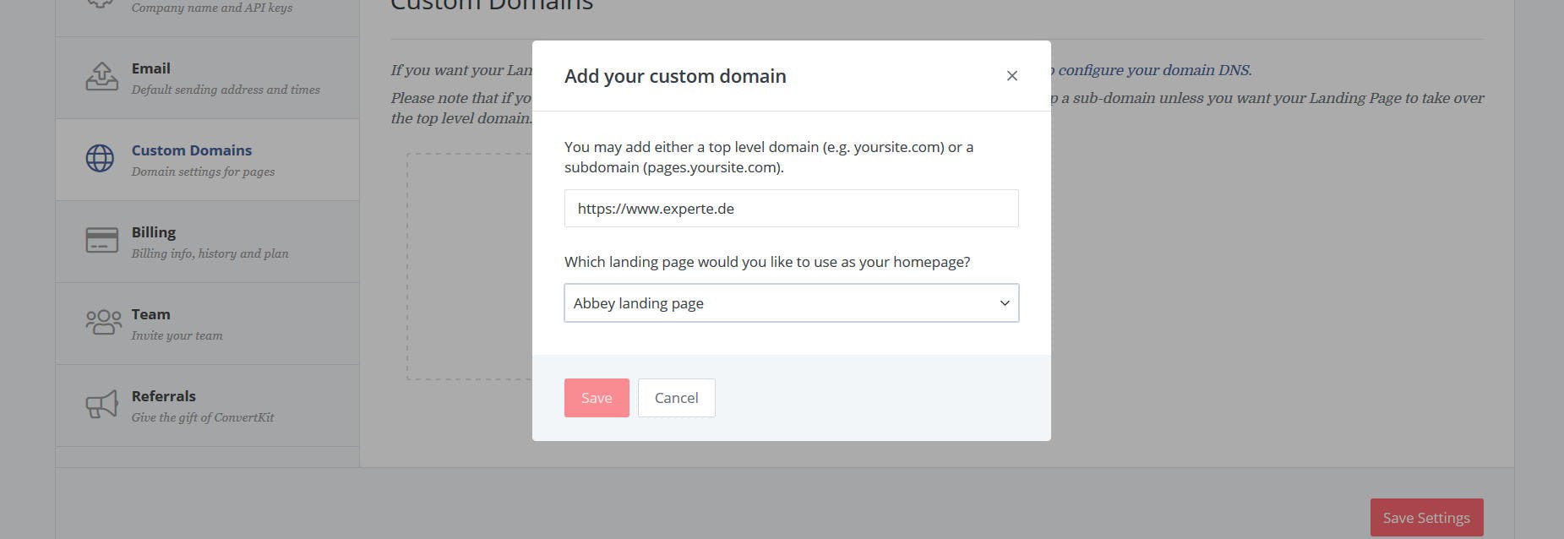Cancel adding the custom domain
The height and width of the screenshot is (539, 1564).
tap(676, 397)
